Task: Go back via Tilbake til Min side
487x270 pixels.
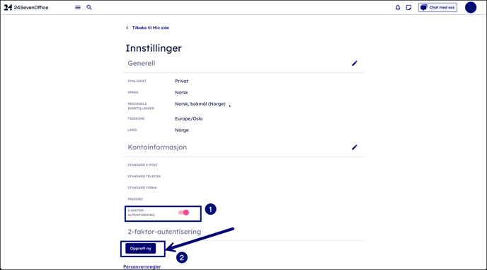Action: pos(151,28)
